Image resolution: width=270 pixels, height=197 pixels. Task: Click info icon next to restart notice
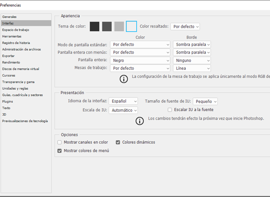coord(140,121)
